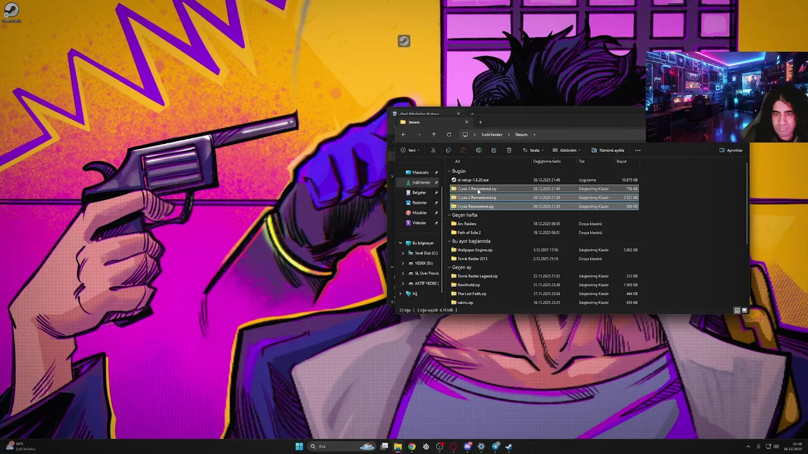Sort by the Boyut column header

622,161
